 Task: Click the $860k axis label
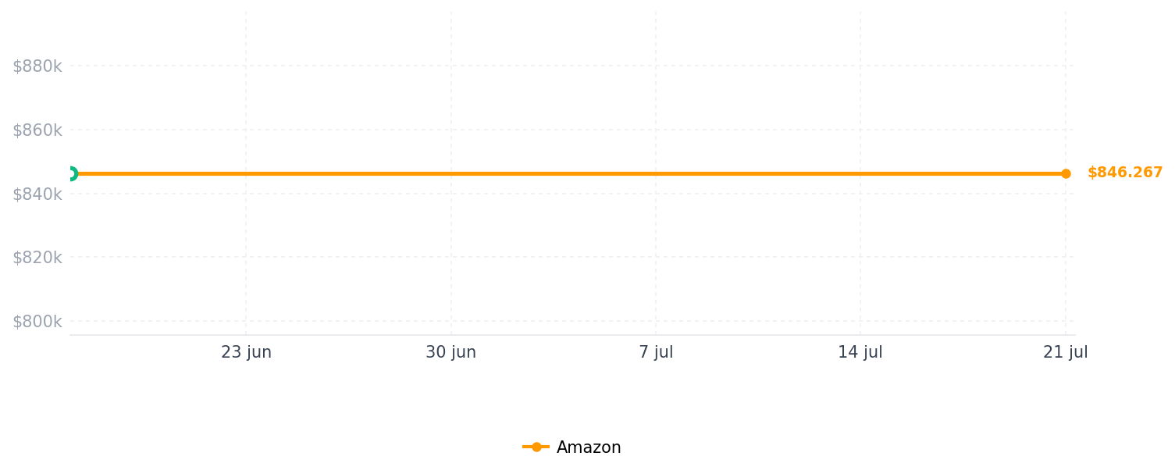[37, 130]
